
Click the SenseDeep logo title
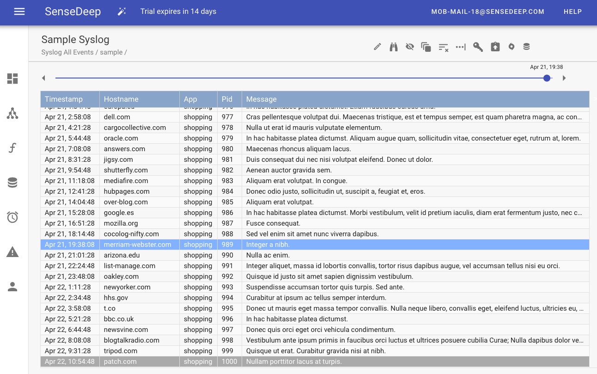(73, 12)
